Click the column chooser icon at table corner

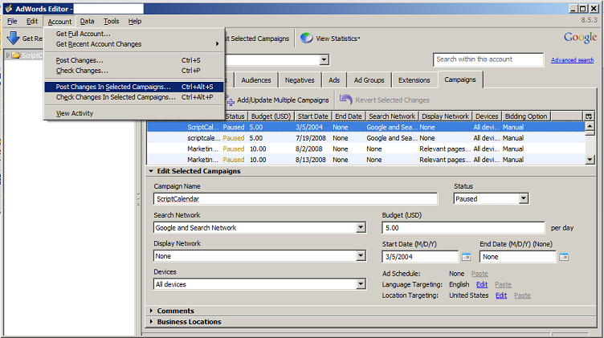click(588, 116)
